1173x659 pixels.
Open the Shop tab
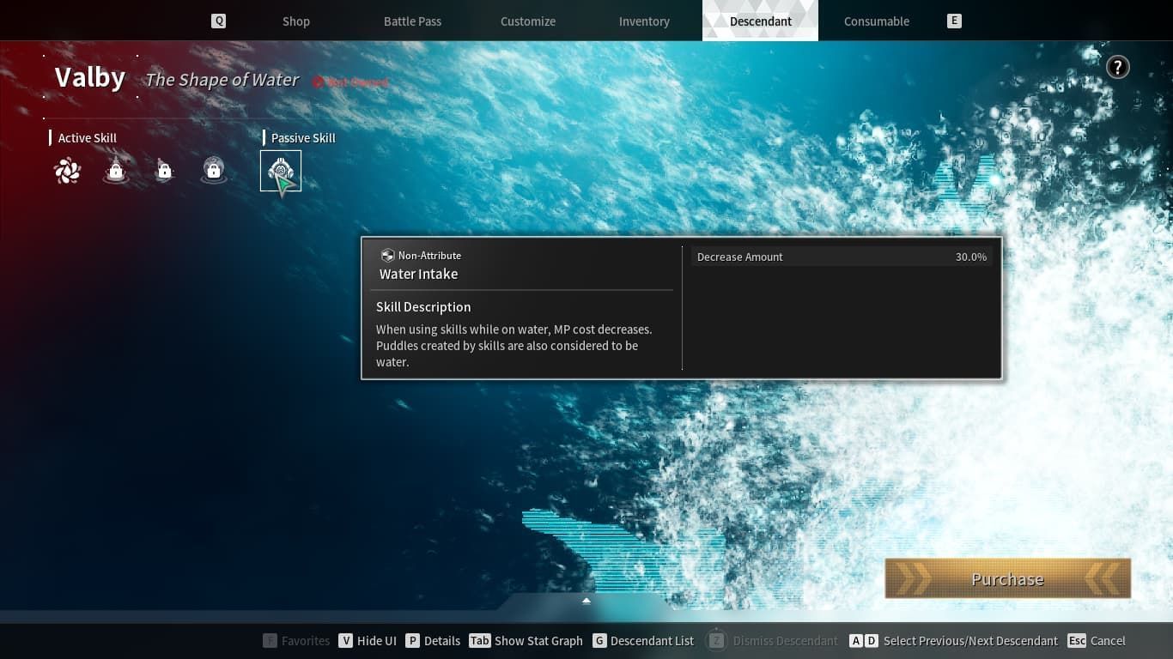295,21
